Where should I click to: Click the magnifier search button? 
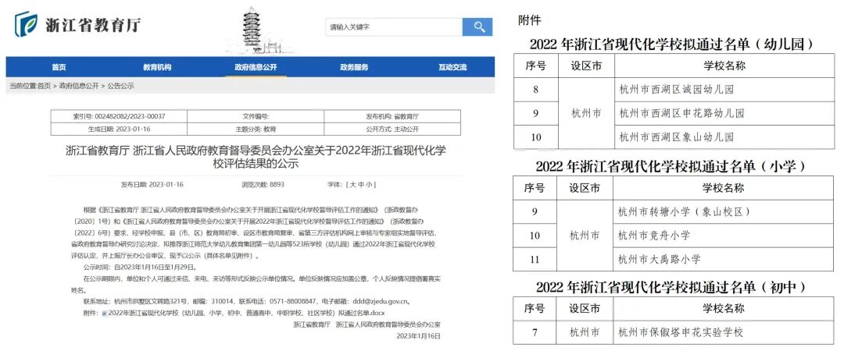(x=477, y=27)
